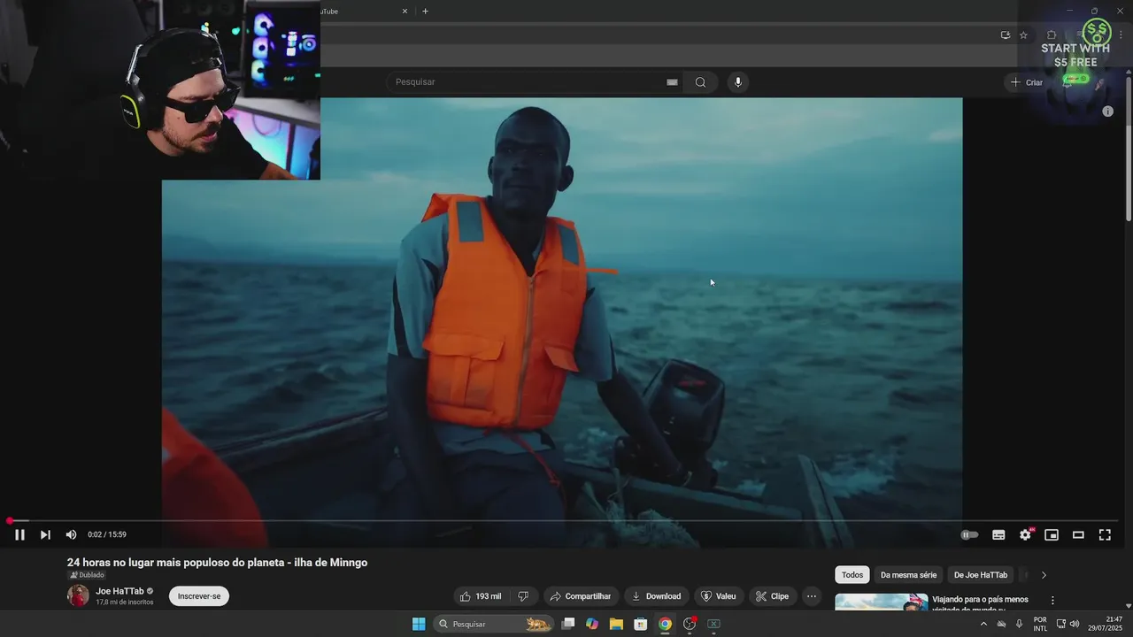Viewport: 1133px width, 637px height.
Task: Create a Clipe from the video
Action: (772, 596)
